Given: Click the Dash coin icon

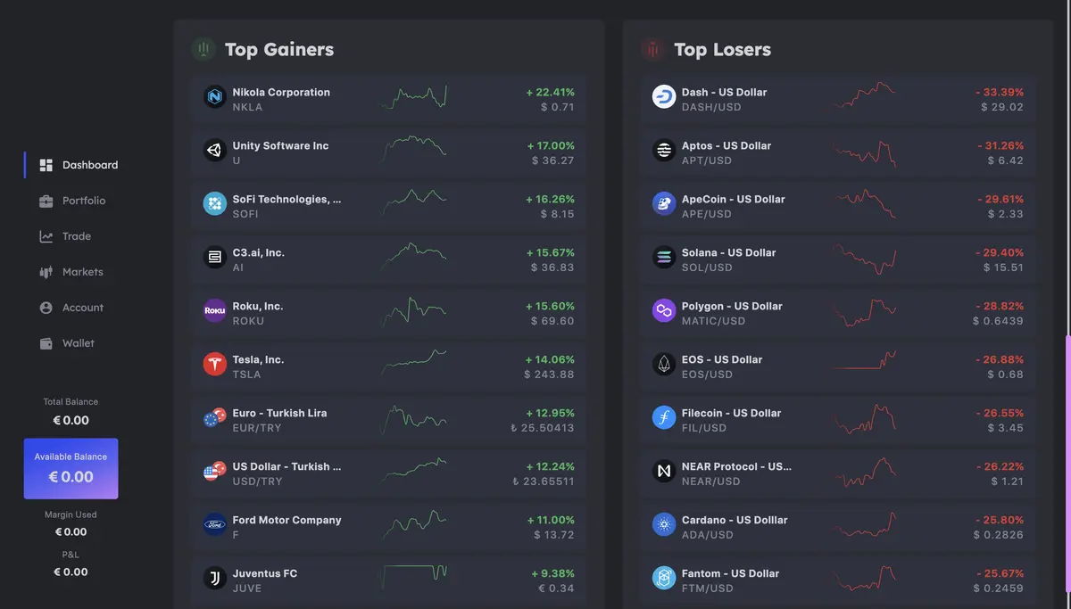Looking at the screenshot, I should [x=664, y=96].
